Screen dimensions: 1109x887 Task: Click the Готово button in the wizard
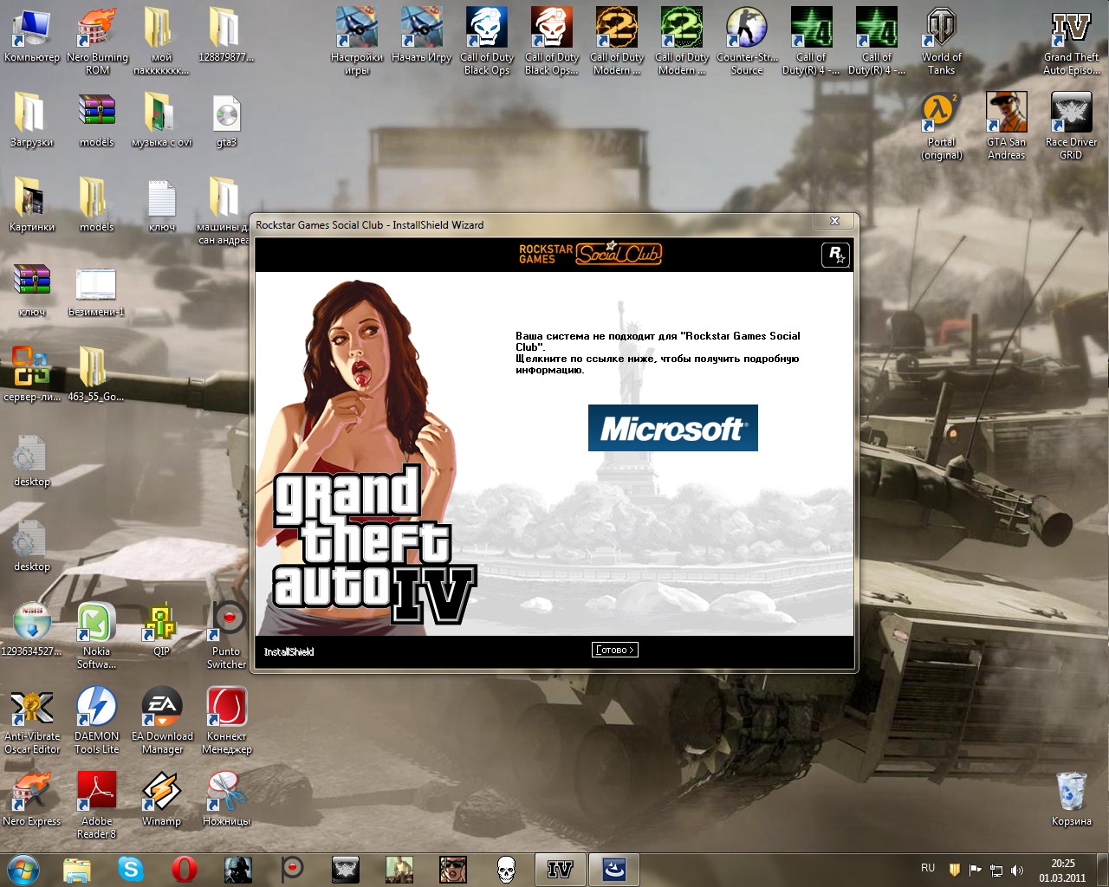615,650
